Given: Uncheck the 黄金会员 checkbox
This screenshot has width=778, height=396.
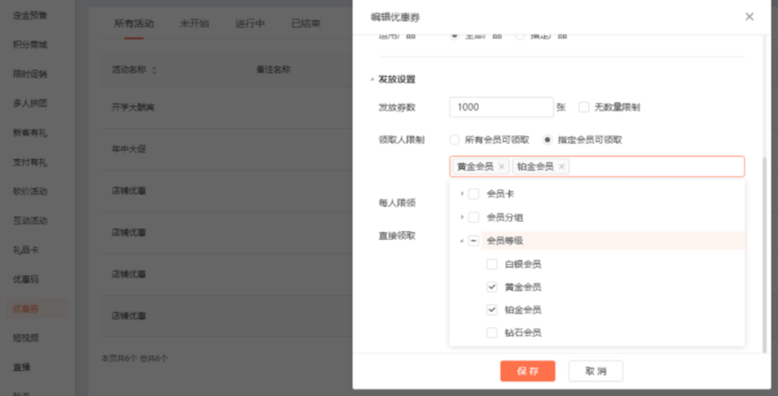Looking at the screenshot, I should [x=492, y=287].
